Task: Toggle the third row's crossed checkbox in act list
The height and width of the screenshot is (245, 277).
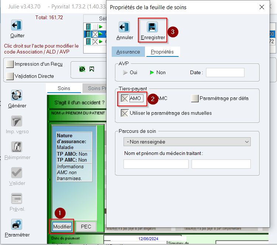Action: (95, 42)
